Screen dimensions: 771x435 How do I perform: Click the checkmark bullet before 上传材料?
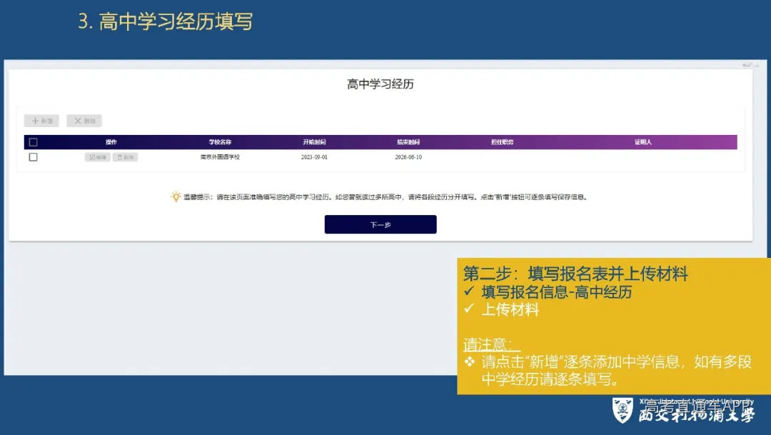(x=468, y=309)
